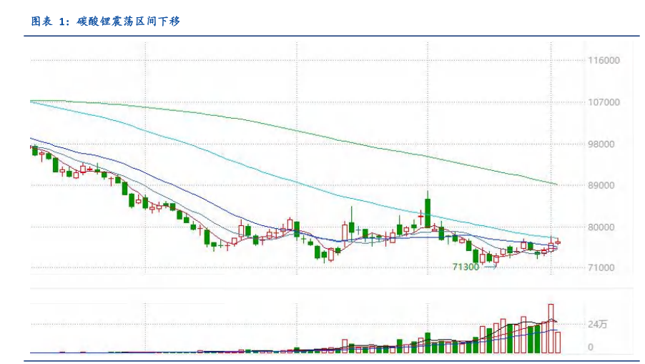This screenshot has width=645, height=364.
Task: Click the 116000 price axis label
Action: [604, 61]
